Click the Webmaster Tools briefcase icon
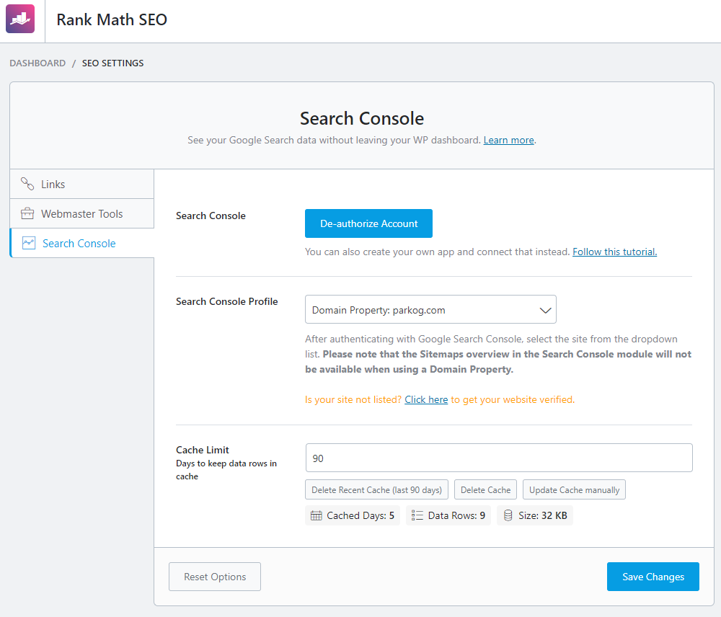This screenshot has height=617, width=721. coord(27,213)
